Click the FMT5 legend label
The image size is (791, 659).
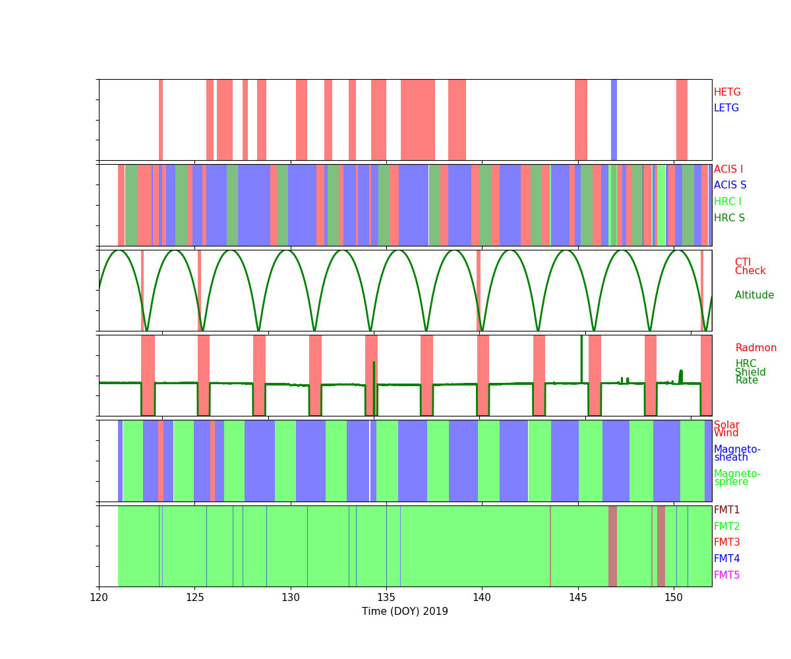tap(726, 576)
